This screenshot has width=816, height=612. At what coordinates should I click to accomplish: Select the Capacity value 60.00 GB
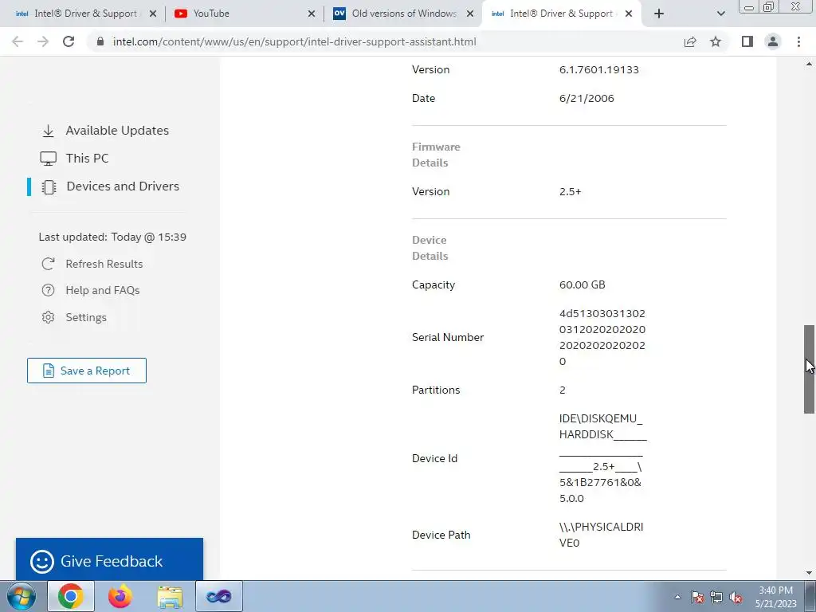(582, 284)
